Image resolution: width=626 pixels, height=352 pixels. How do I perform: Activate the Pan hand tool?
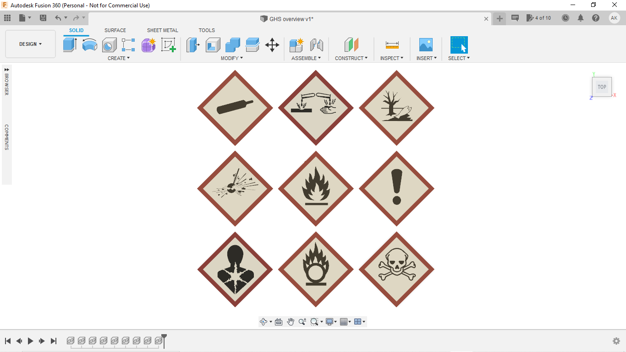(x=291, y=322)
